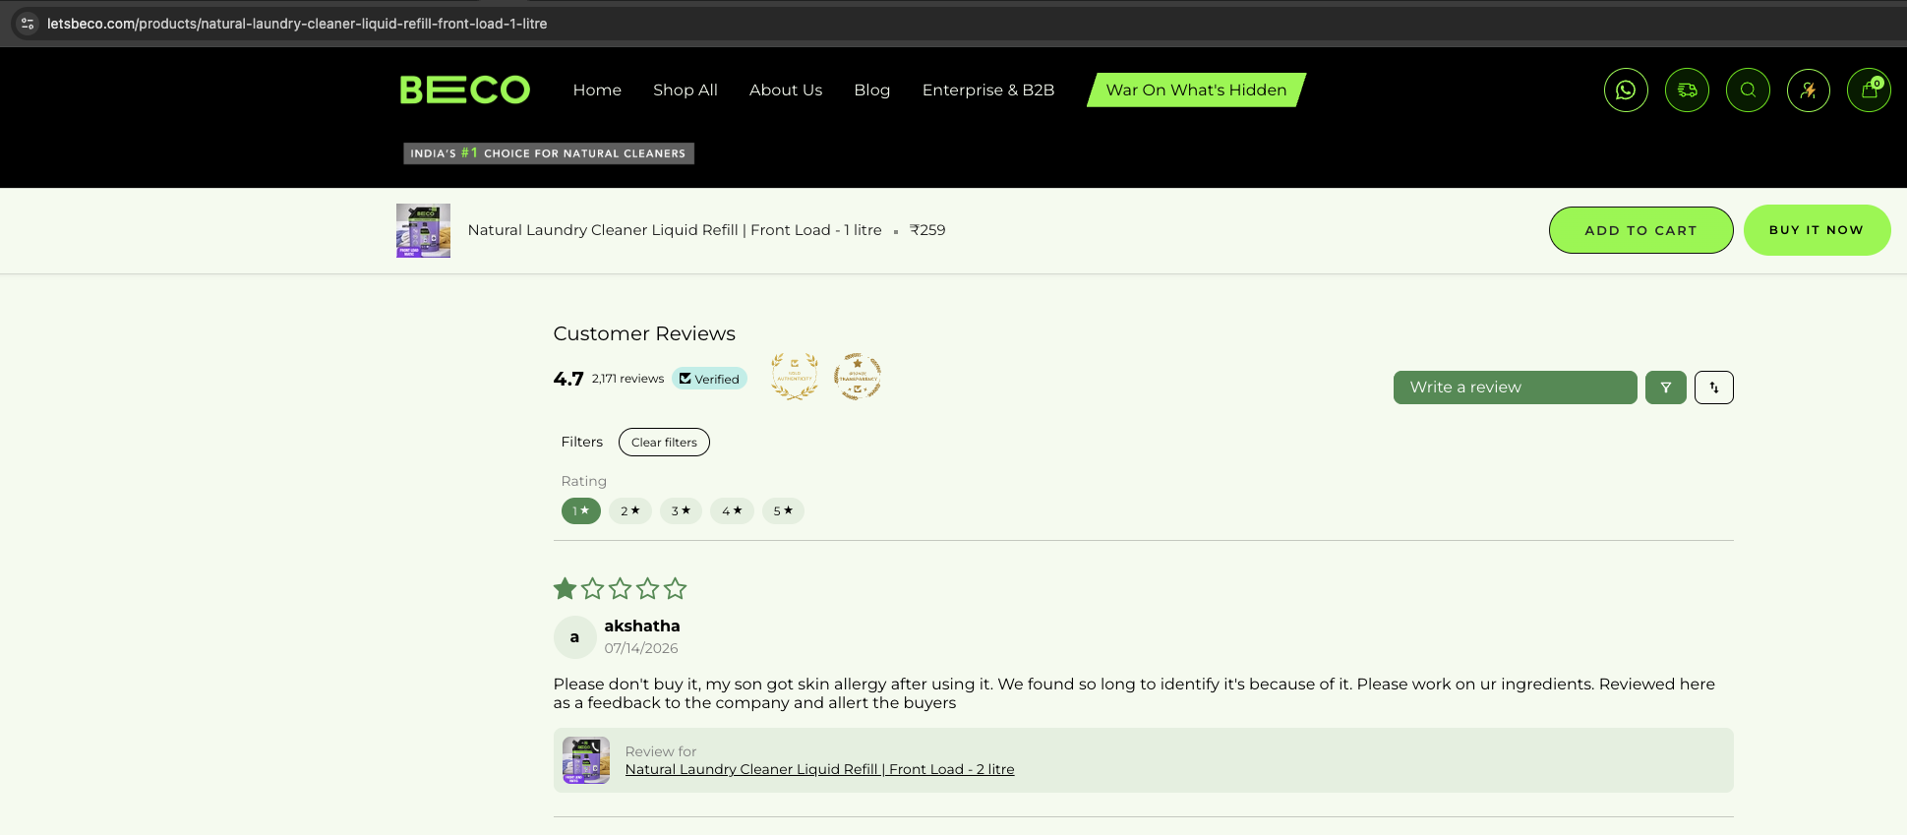The height and width of the screenshot is (835, 1907).
Task: Click the 'Customer Reviews' heading
Action: pyautogui.click(x=644, y=334)
